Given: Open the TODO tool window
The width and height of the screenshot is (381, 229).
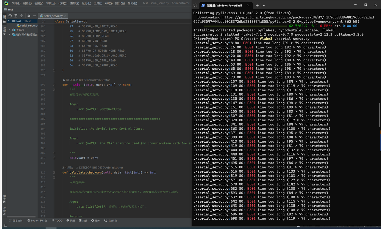Looking at the screenshot, I should (x=57, y=221).
